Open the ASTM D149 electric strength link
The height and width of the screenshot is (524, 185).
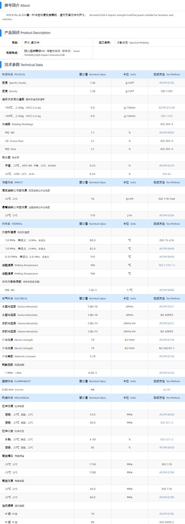166,340
